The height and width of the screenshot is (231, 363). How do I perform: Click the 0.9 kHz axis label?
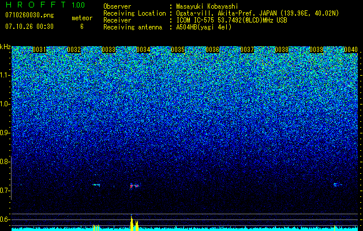[5, 133]
